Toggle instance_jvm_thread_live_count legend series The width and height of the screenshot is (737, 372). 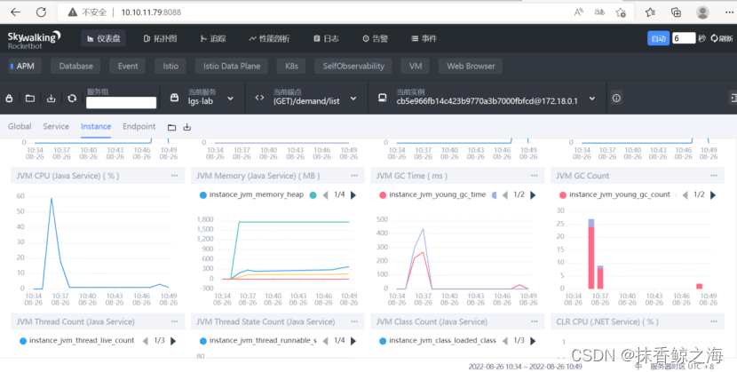(x=77, y=341)
